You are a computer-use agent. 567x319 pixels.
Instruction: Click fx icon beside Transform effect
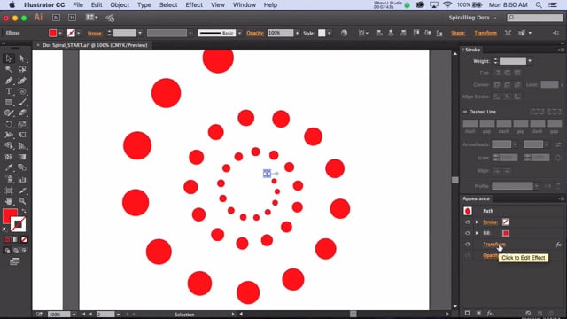(x=558, y=245)
